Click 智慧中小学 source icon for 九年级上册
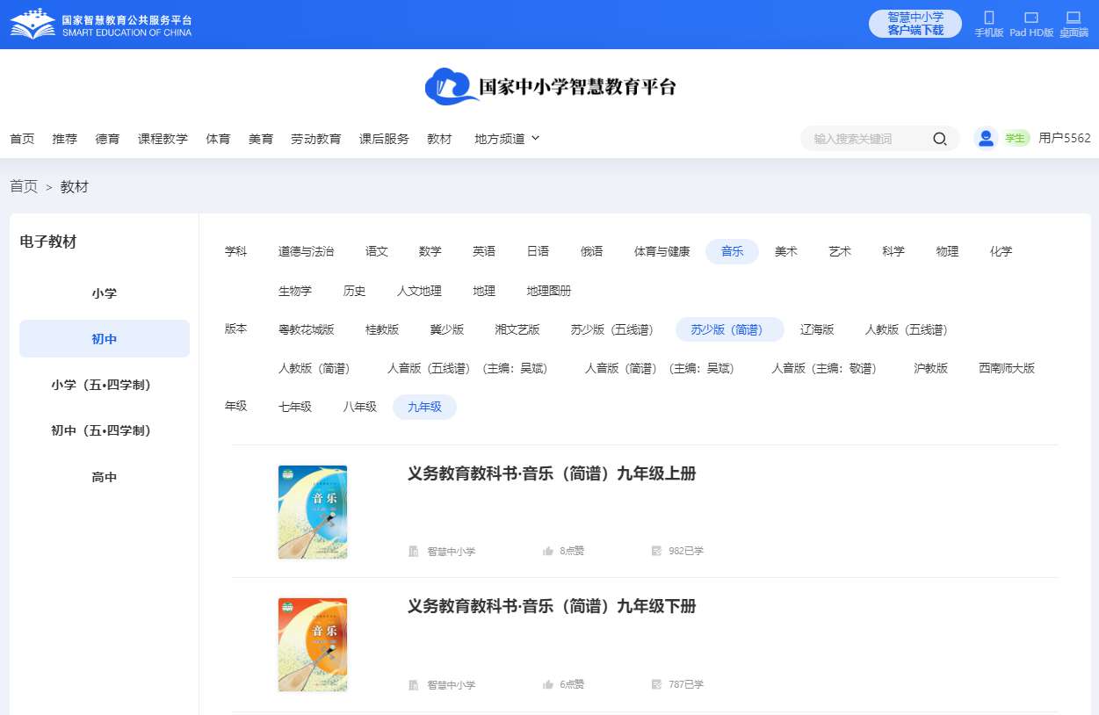This screenshot has height=715, width=1099. [414, 552]
